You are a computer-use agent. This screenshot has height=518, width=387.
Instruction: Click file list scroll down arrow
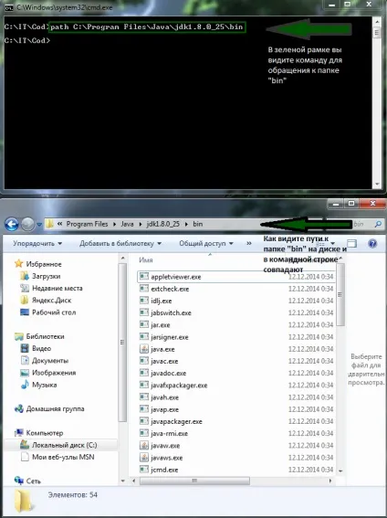pos(340,470)
